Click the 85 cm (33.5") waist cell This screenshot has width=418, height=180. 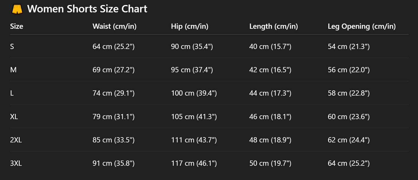click(114, 140)
